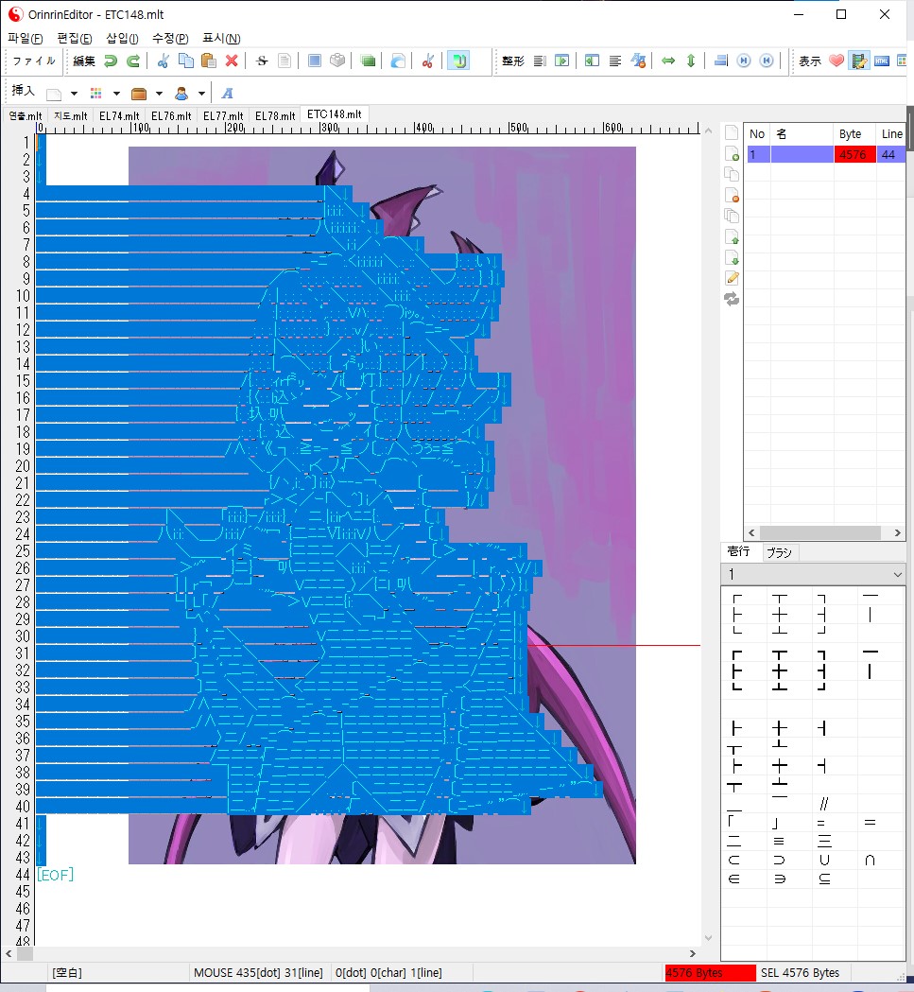
Task: Toggle the highlighted notepad view button
Action: 858,61
